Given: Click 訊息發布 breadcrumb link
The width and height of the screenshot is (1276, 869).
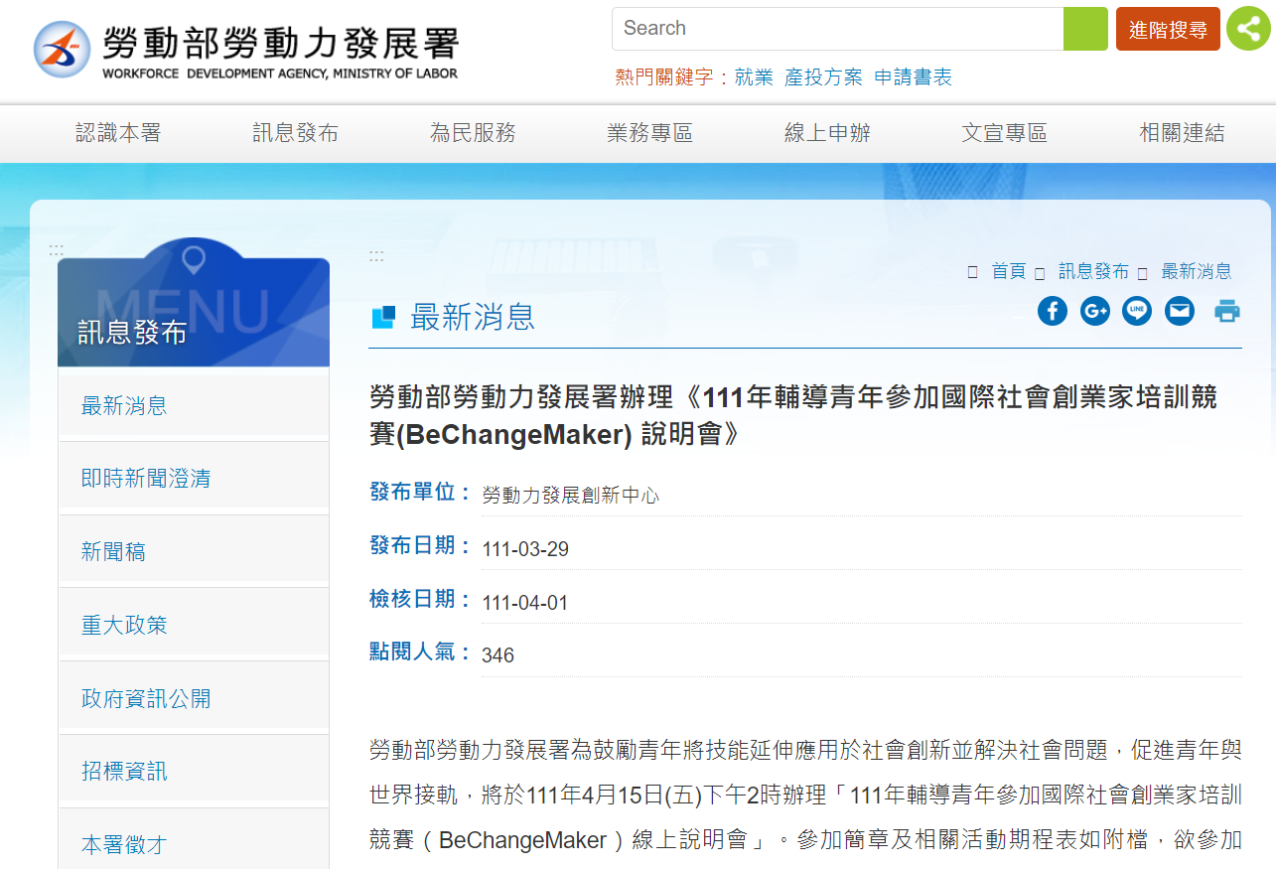Looking at the screenshot, I should [x=1093, y=271].
